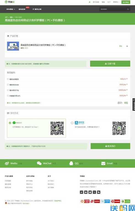
Task: Click the info icon at the product row's right
Action: coord(127,46)
